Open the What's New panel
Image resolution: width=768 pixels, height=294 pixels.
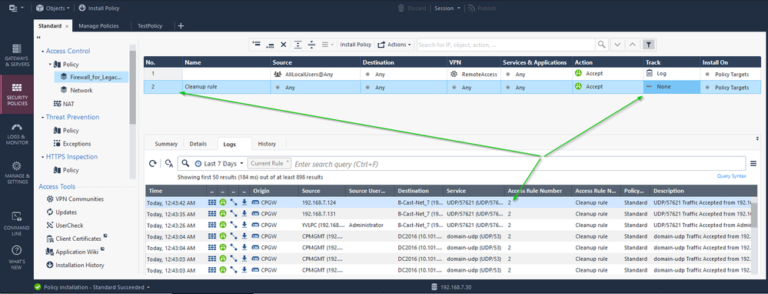17,257
